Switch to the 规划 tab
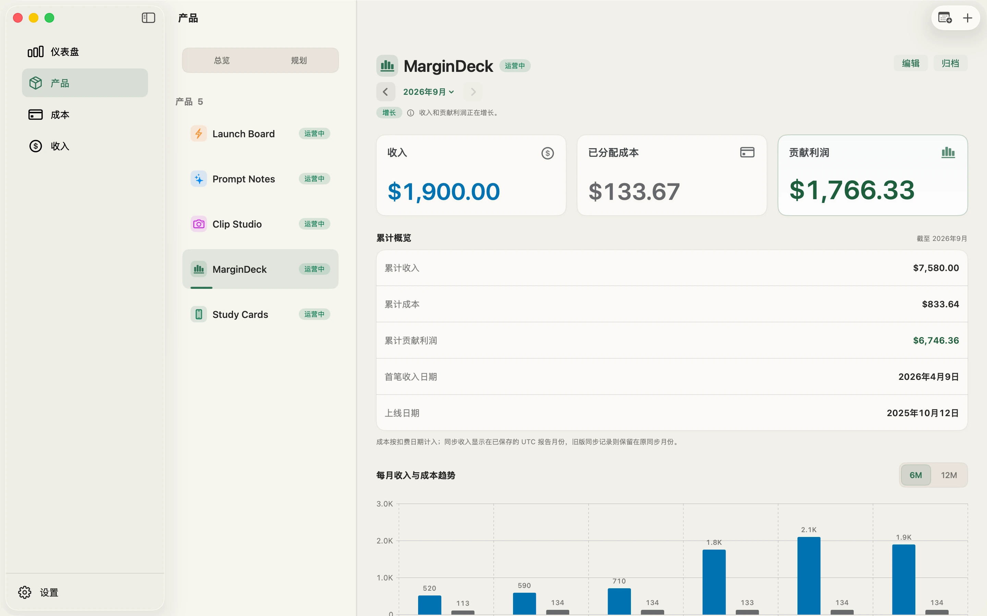Screen dimensions: 987x616 tap(299, 60)
